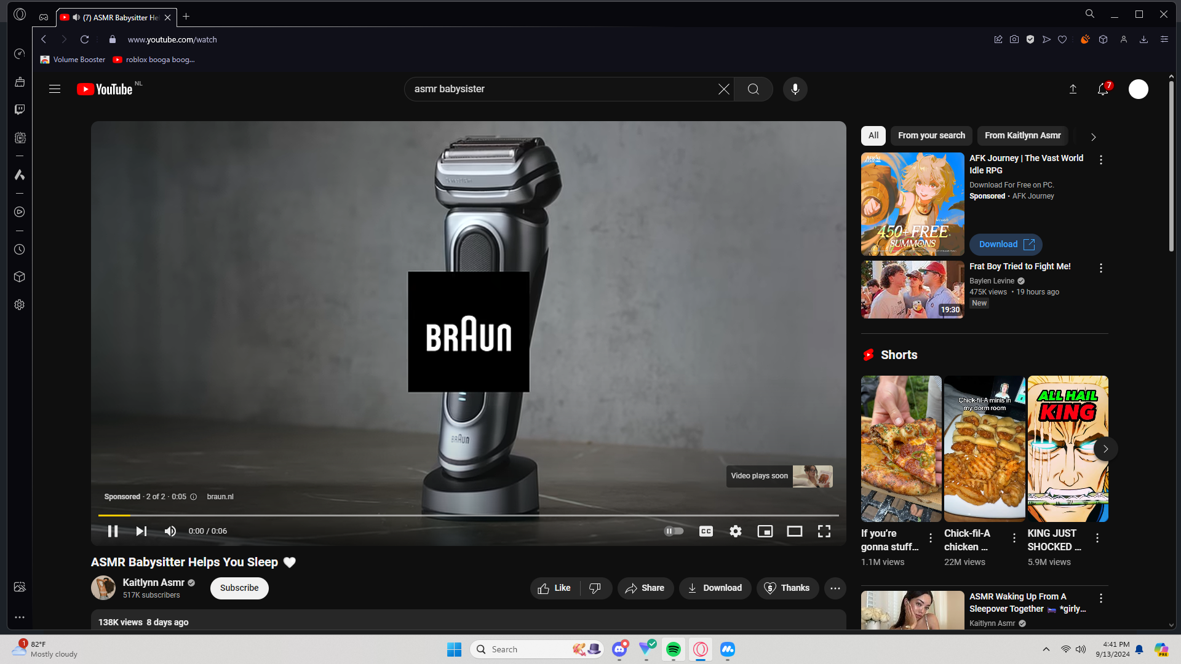Share this video

tap(645, 588)
